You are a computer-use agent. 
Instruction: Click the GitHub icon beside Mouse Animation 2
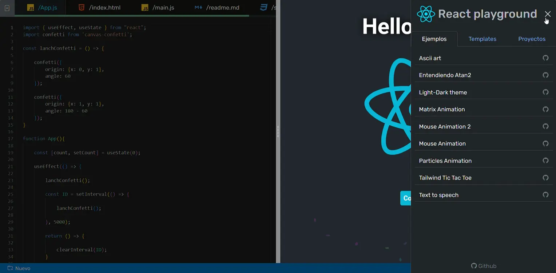tap(545, 126)
